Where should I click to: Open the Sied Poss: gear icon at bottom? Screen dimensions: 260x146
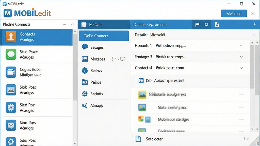click(11, 142)
